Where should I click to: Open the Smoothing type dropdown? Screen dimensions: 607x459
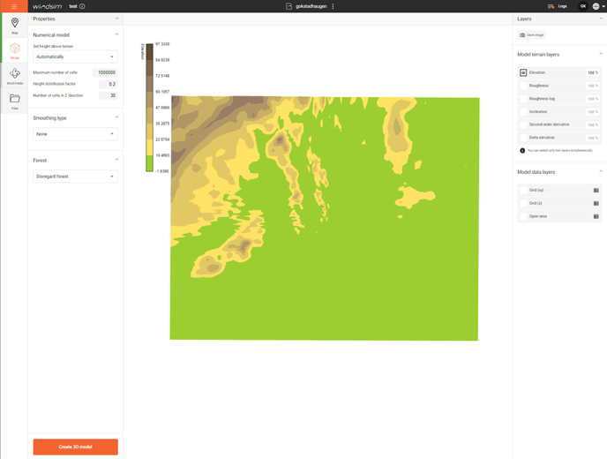(x=75, y=134)
